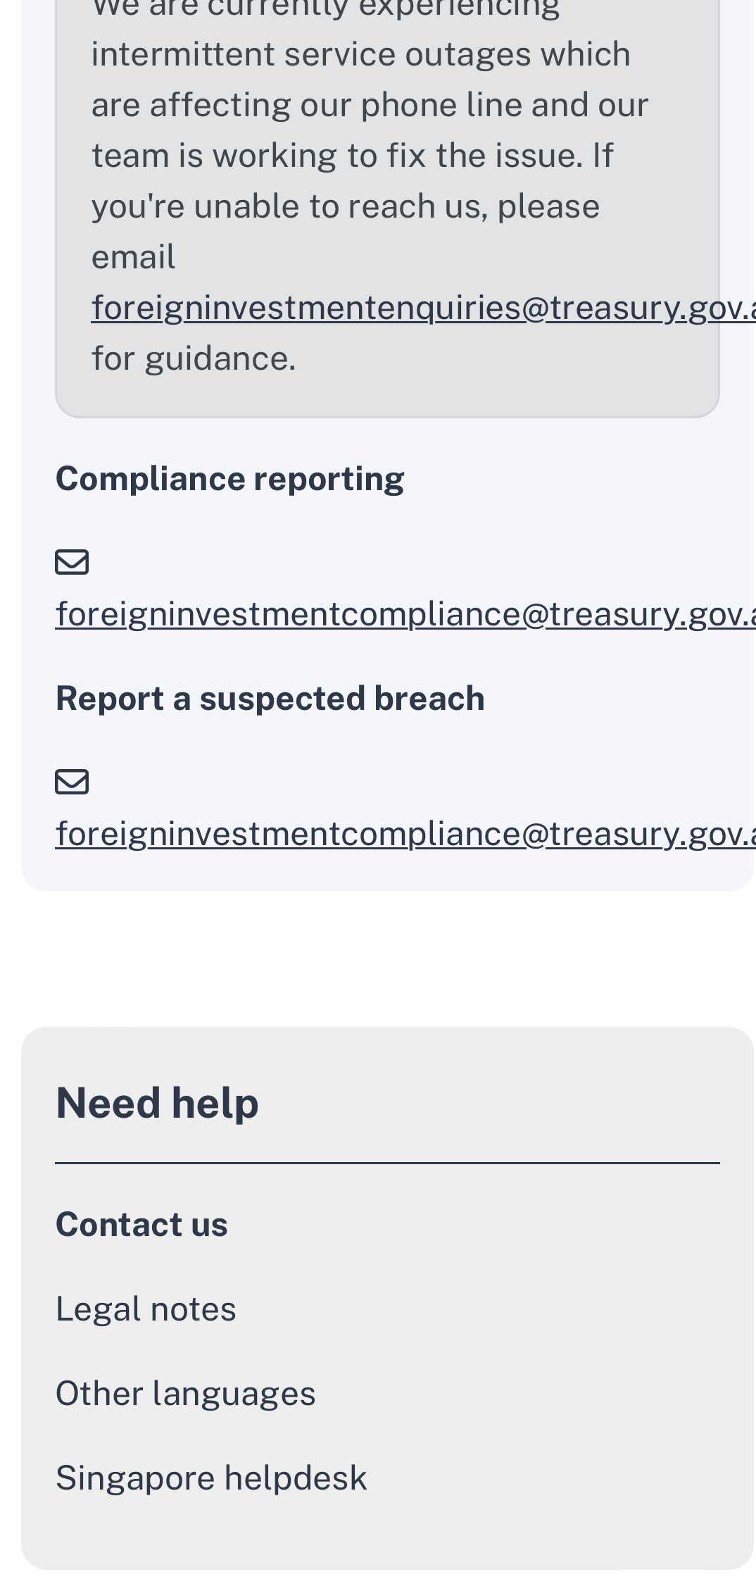Select the Compliance reporting heading
The width and height of the screenshot is (756, 1579).
(x=230, y=479)
